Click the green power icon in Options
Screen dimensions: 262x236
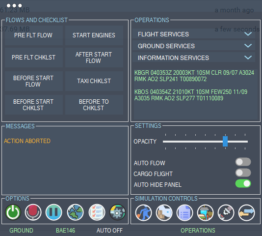(13, 212)
